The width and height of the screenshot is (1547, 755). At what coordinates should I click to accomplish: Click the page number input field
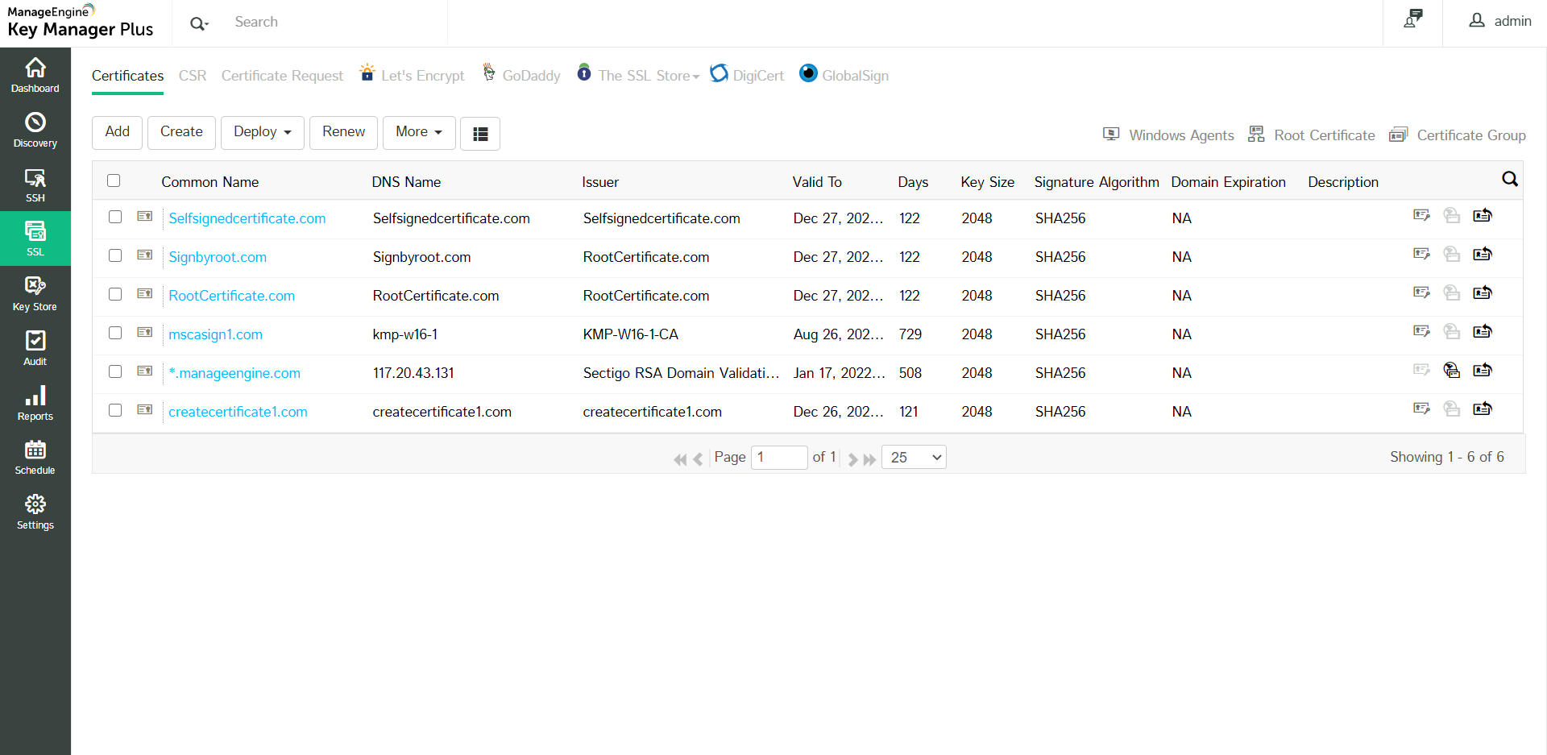(x=778, y=458)
